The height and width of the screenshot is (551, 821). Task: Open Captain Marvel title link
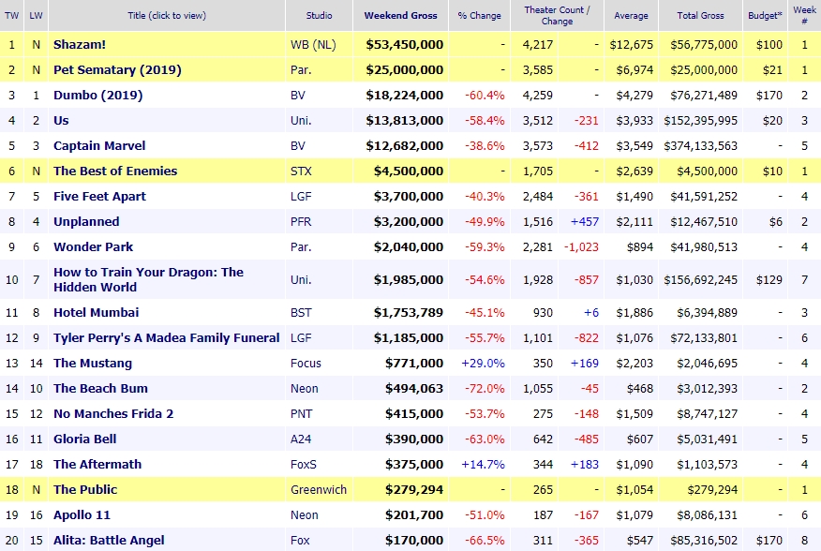click(99, 145)
